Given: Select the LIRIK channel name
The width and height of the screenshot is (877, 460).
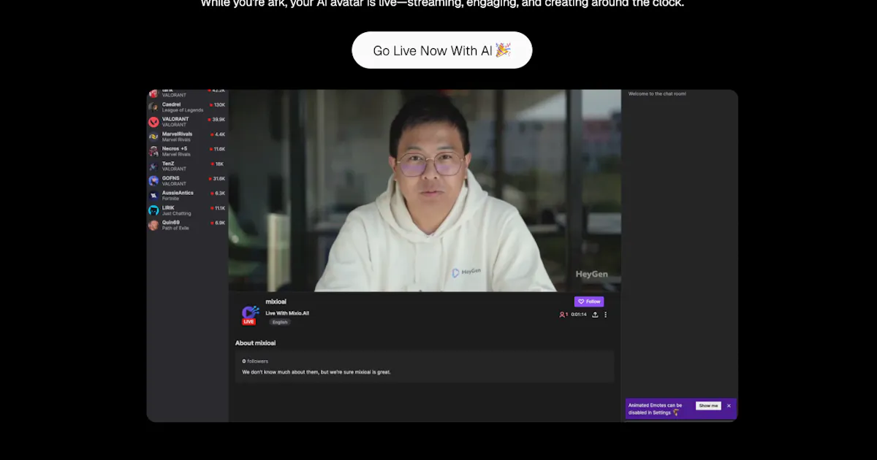Looking at the screenshot, I should (169, 208).
